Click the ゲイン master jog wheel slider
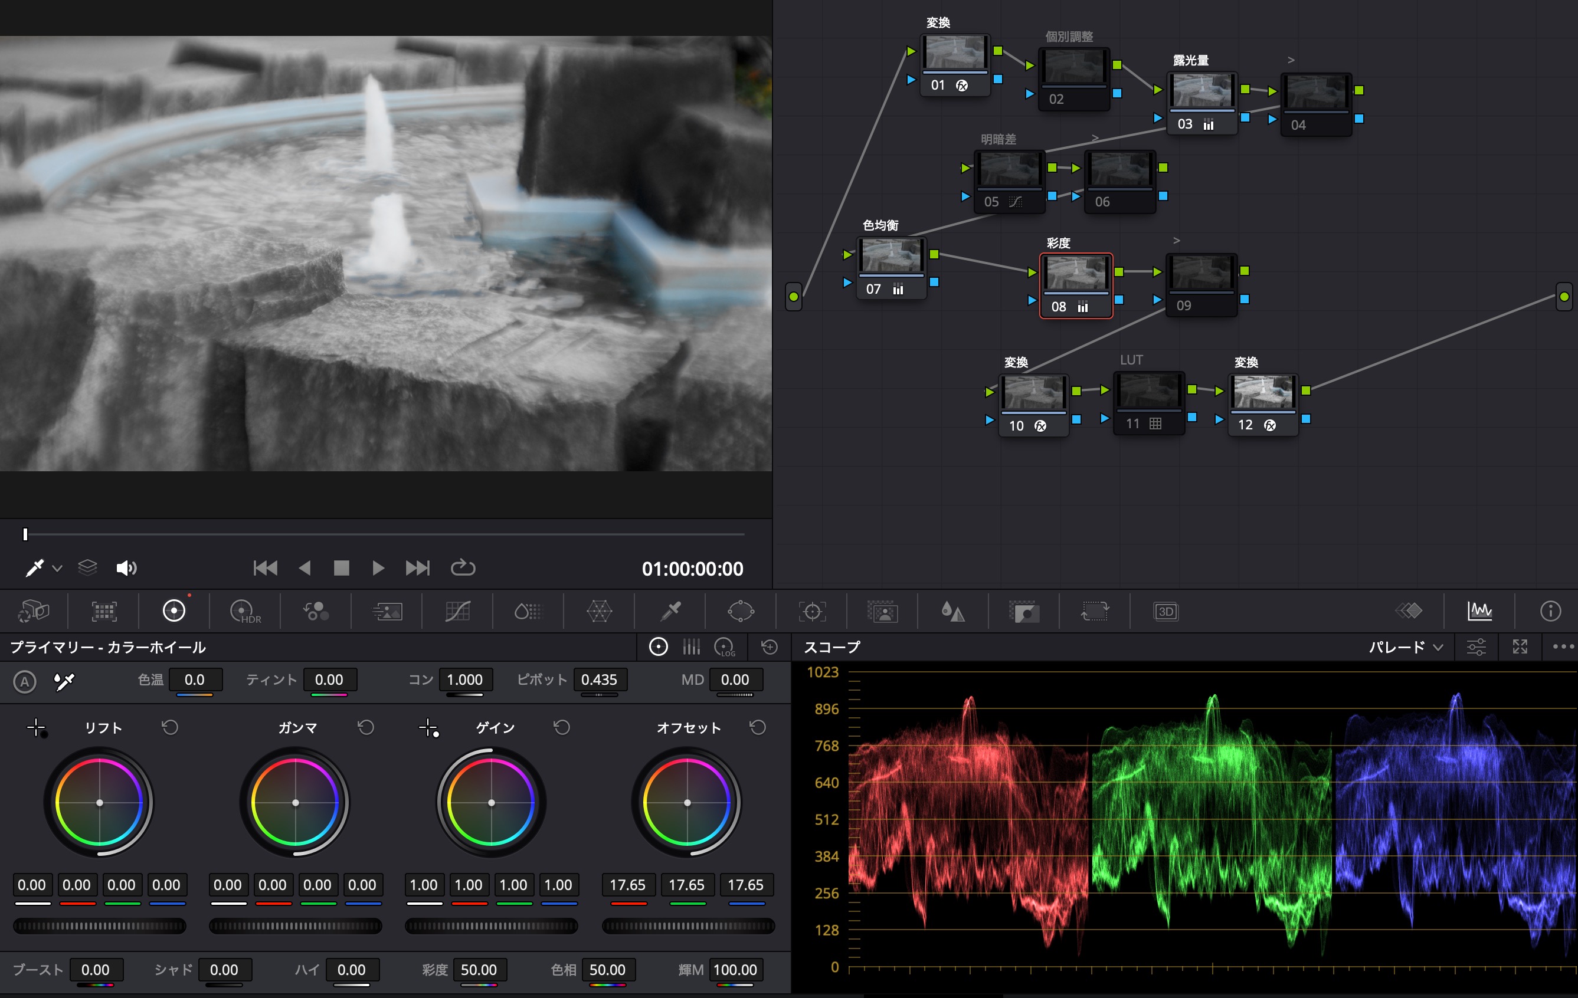This screenshot has height=998, width=1578. tap(492, 926)
